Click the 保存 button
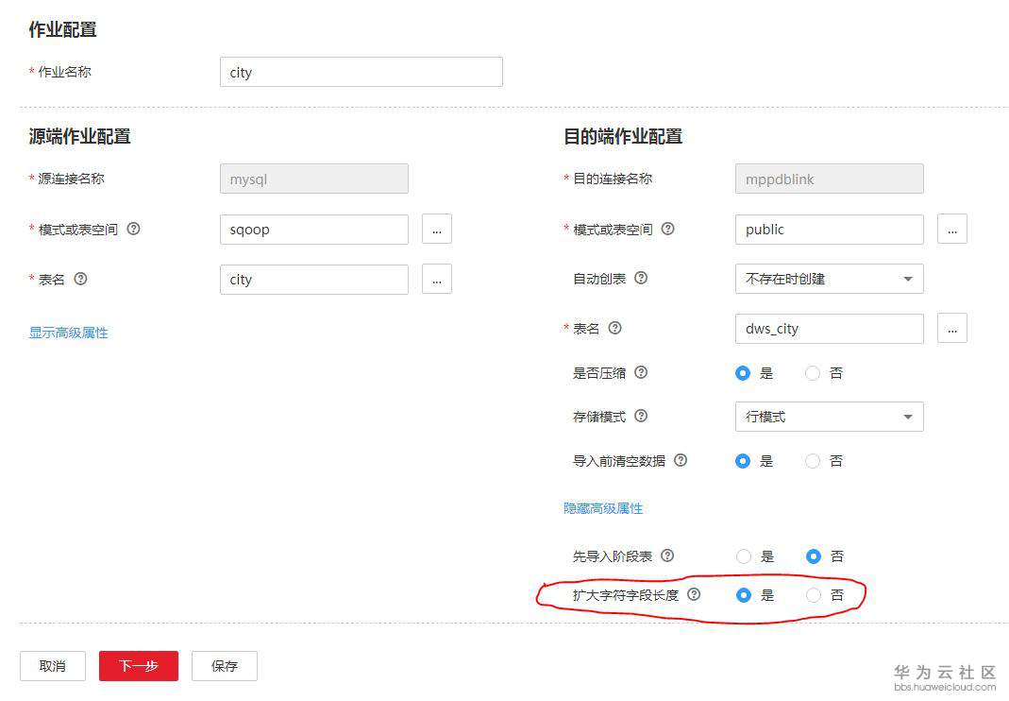The image size is (1009, 701). 224,665
